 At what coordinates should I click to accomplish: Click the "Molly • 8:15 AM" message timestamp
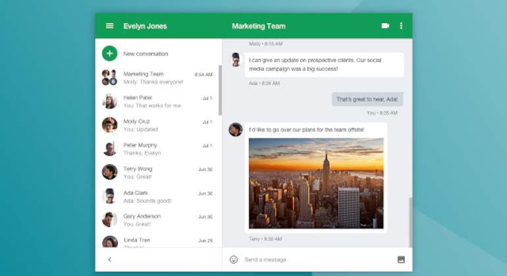pos(266,43)
